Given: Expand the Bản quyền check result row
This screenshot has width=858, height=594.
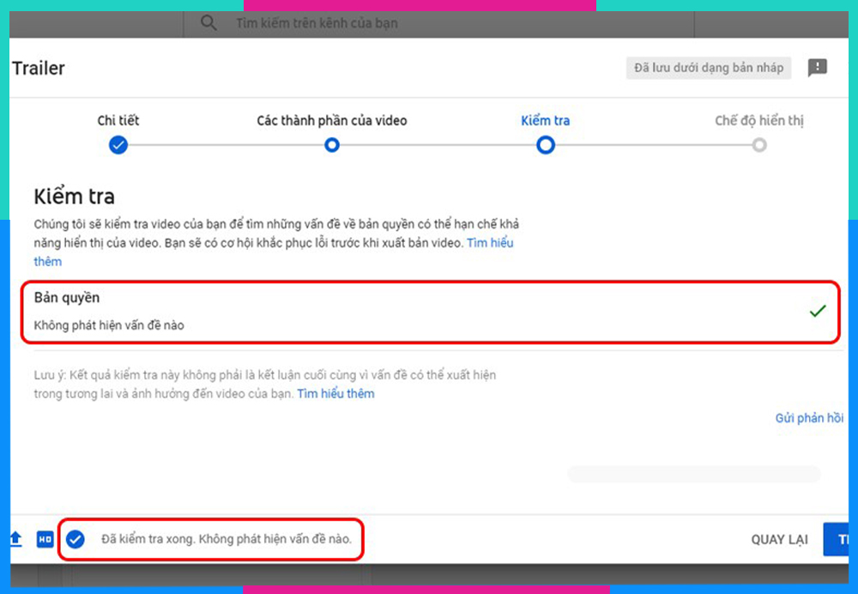Looking at the screenshot, I should tap(429, 311).
